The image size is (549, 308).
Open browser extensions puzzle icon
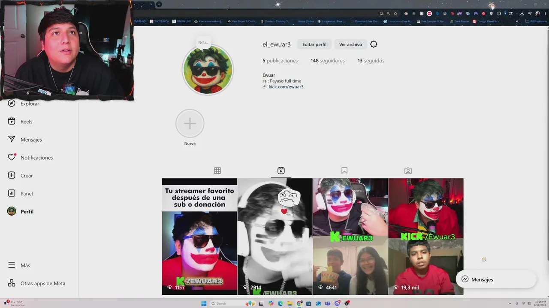pos(499,14)
